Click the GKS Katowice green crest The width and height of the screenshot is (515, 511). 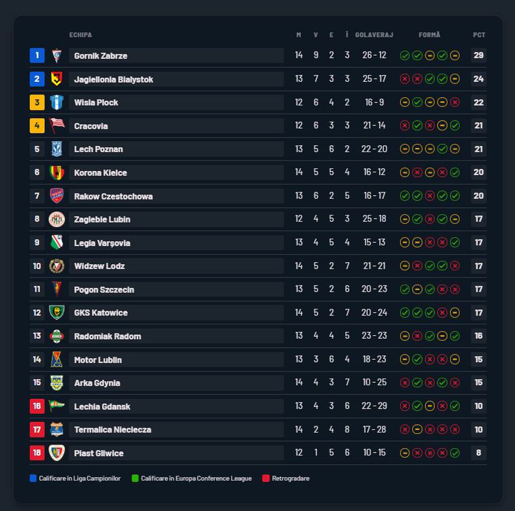click(x=56, y=312)
